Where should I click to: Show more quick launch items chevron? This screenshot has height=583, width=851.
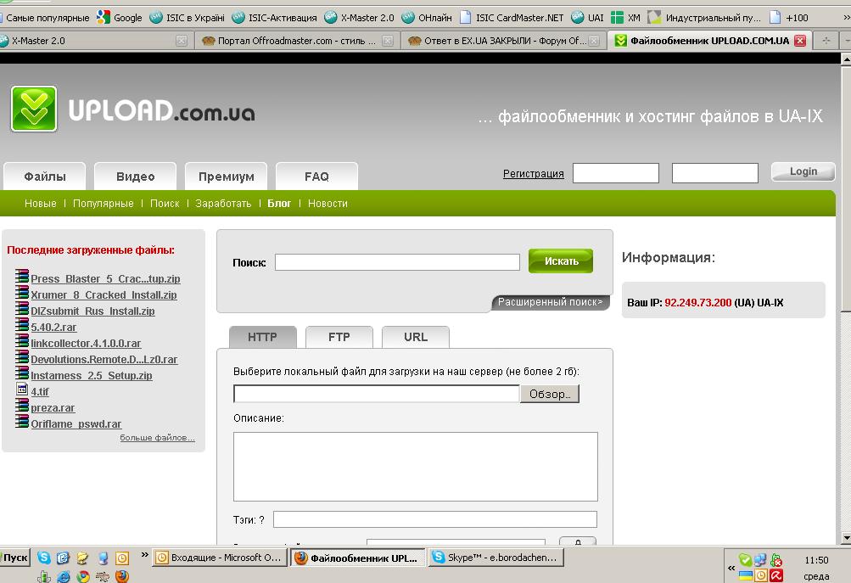pos(144,557)
